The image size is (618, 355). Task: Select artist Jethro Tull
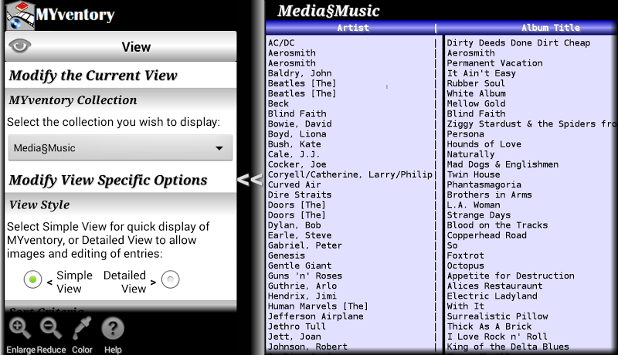[x=297, y=326]
